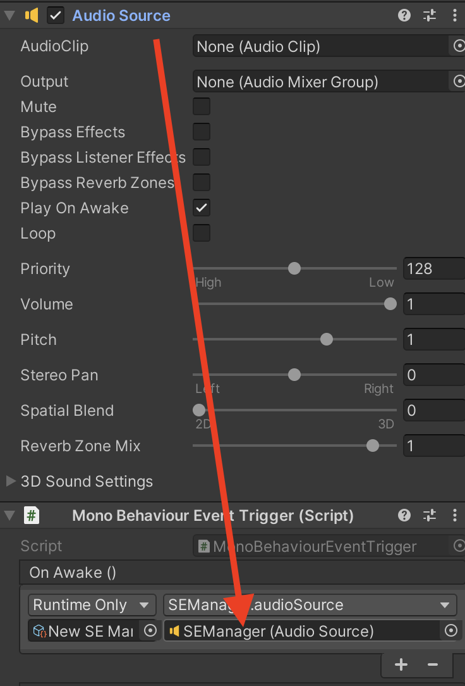Open help for the Event Trigger script
This screenshot has height=686, width=465.
tap(404, 515)
